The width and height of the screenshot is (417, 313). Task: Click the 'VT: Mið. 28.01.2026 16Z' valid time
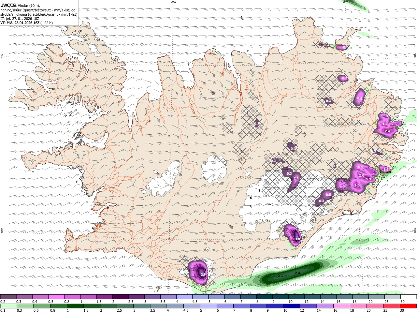pyautogui.click(x=20, y=23)
